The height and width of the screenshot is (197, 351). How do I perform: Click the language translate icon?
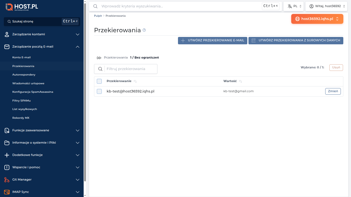point(290,6)
